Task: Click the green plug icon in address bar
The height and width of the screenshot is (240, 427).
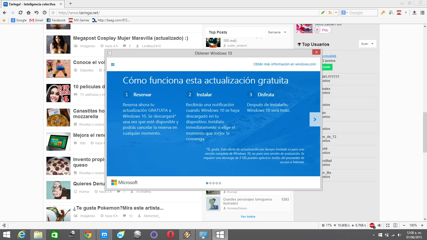Action: point(323,13)
